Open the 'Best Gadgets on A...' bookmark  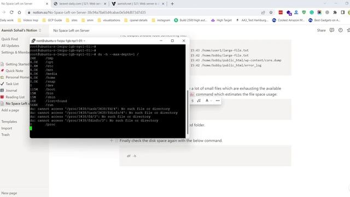[x=324, y=20]
